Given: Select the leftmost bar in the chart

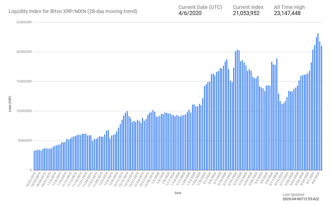Looking at the screenshot, I should (34, 160).
